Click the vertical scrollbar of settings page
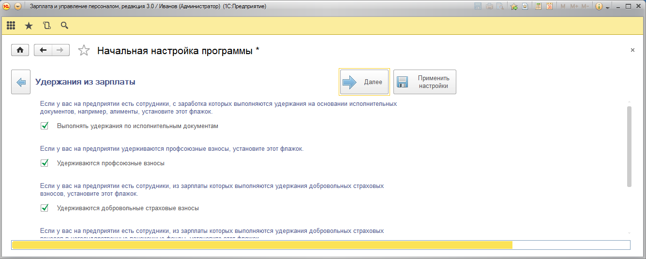The width and height of the screenshot is (646, 259). (629, 146)
